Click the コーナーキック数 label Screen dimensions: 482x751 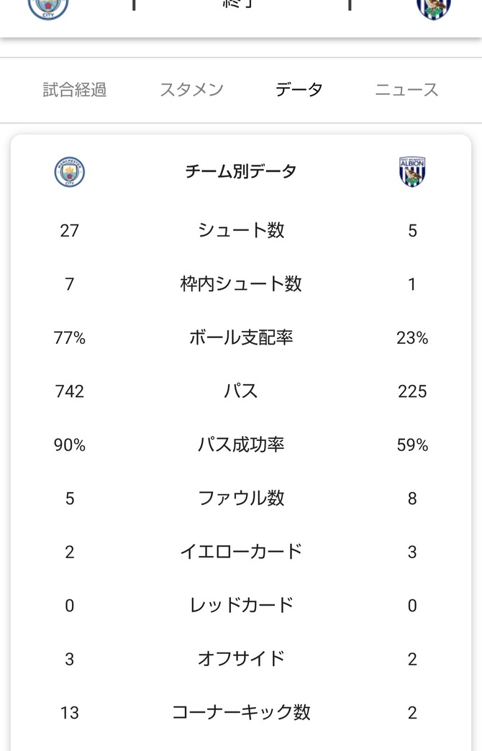241,713
